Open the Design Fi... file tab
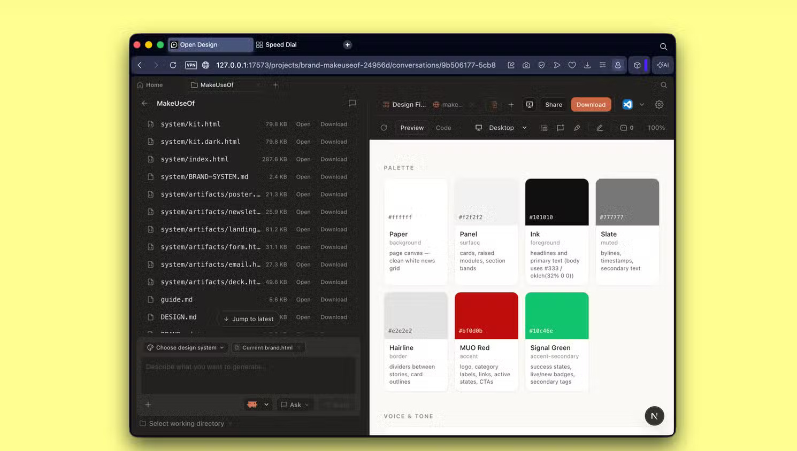Viewport: 797px width, 451px height. pos(404,105)
